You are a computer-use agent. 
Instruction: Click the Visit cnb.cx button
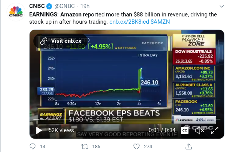click(x=60, y=41)
